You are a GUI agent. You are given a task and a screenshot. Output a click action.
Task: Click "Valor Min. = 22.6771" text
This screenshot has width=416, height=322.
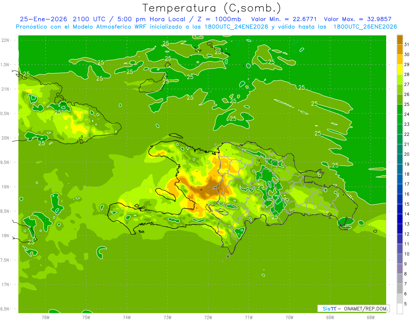coord(284,19)
